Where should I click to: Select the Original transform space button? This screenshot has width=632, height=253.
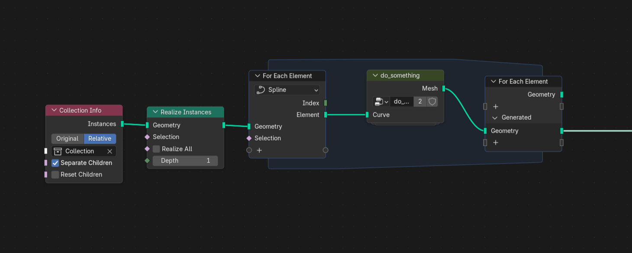68,139
